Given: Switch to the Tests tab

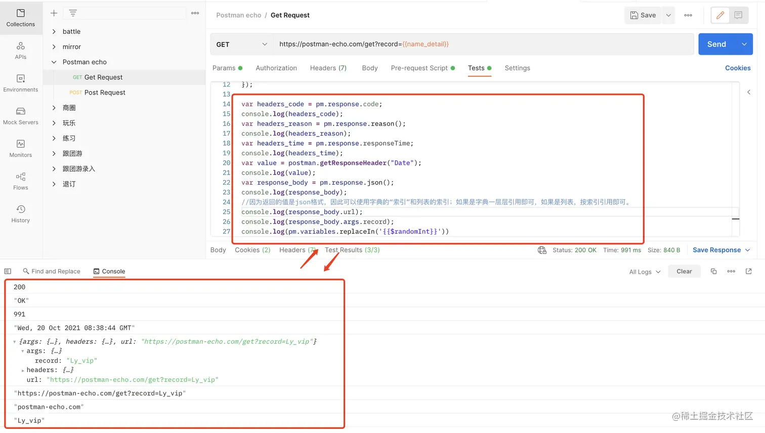Looking at the screenshot, I should pos(480,68).
